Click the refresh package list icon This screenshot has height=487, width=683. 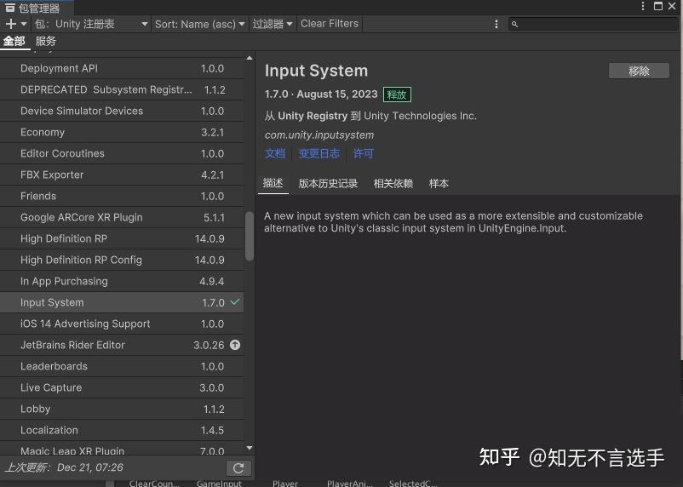tap(238, 468)
